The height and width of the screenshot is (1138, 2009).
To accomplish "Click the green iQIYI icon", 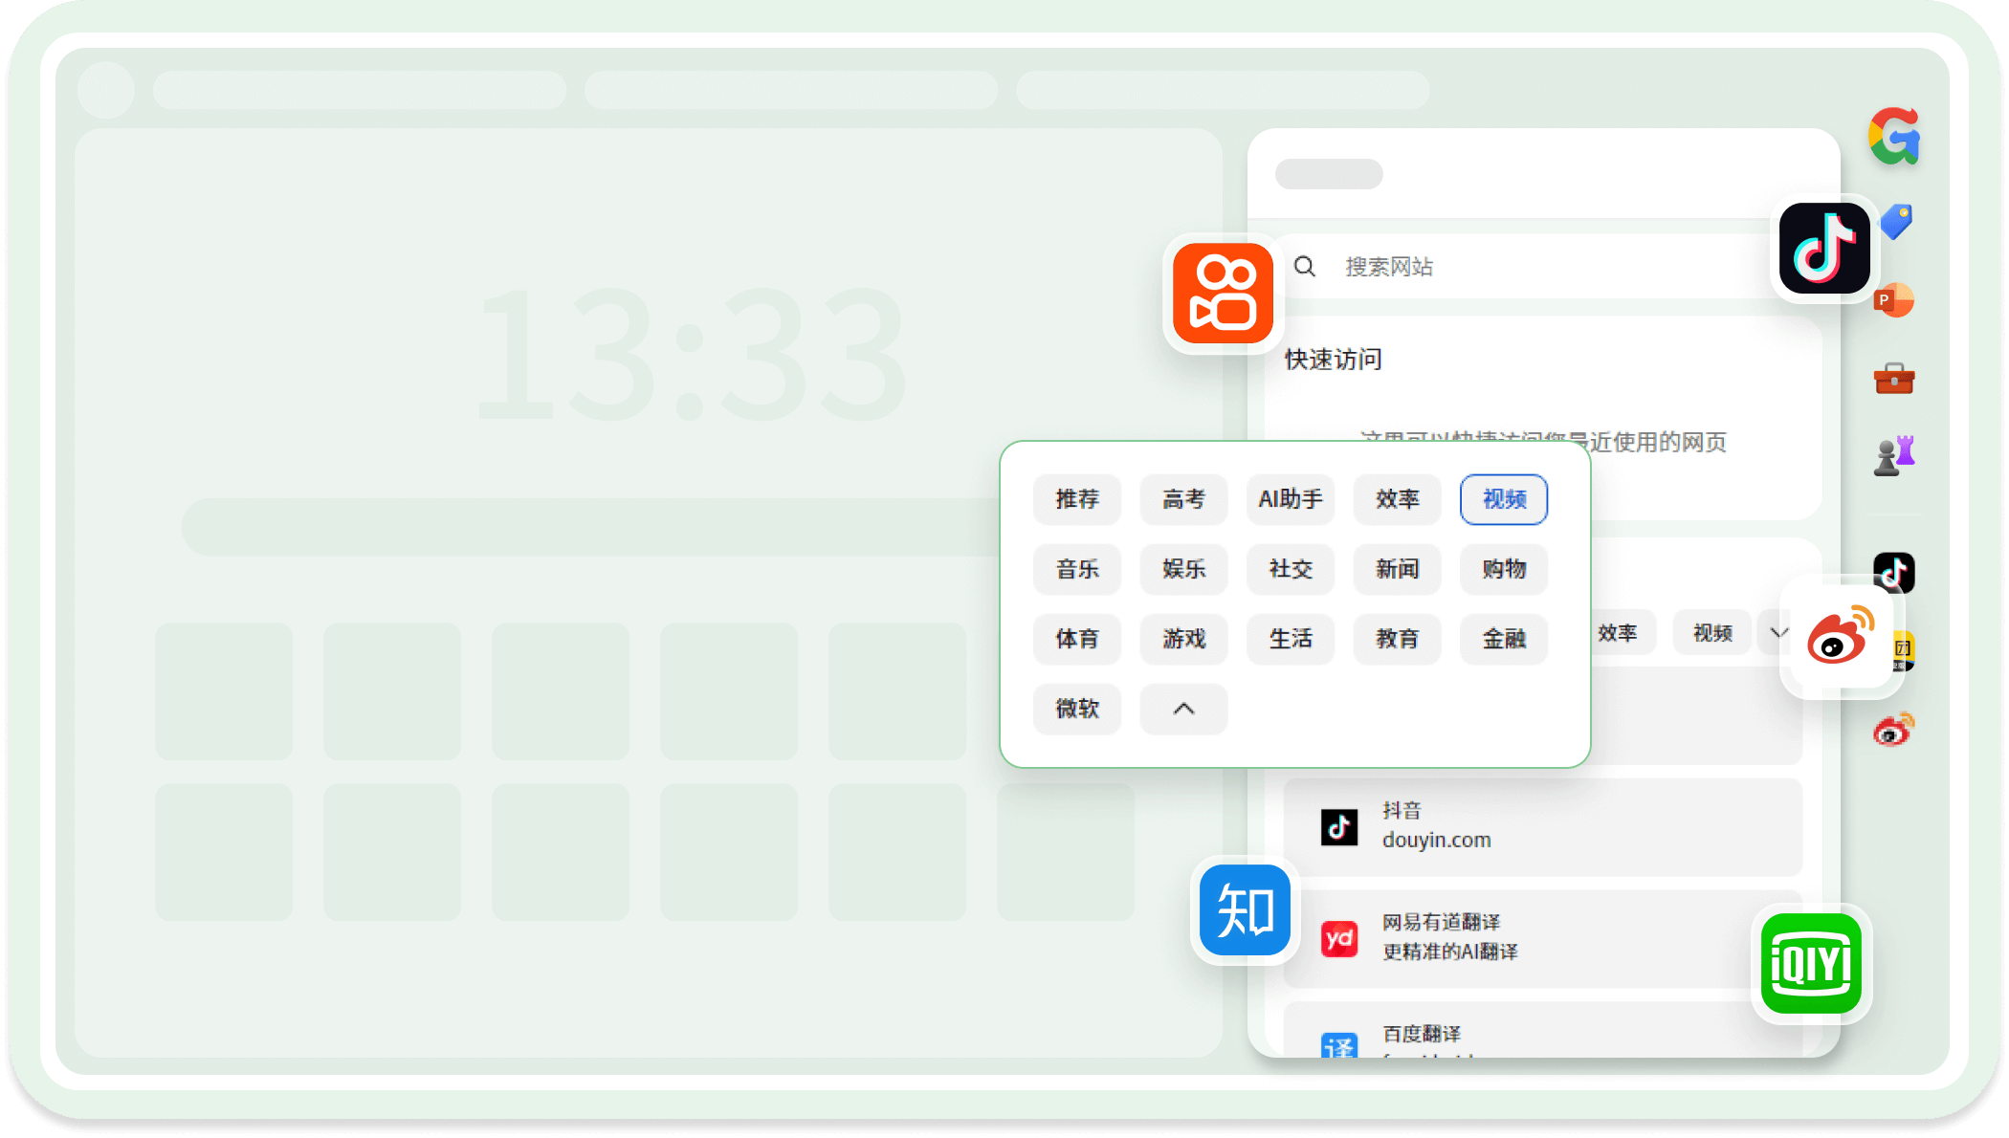I will [1811, 963].
